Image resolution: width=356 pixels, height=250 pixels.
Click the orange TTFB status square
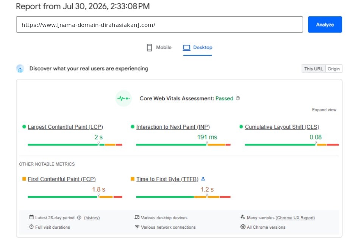(x=133, y=179)
